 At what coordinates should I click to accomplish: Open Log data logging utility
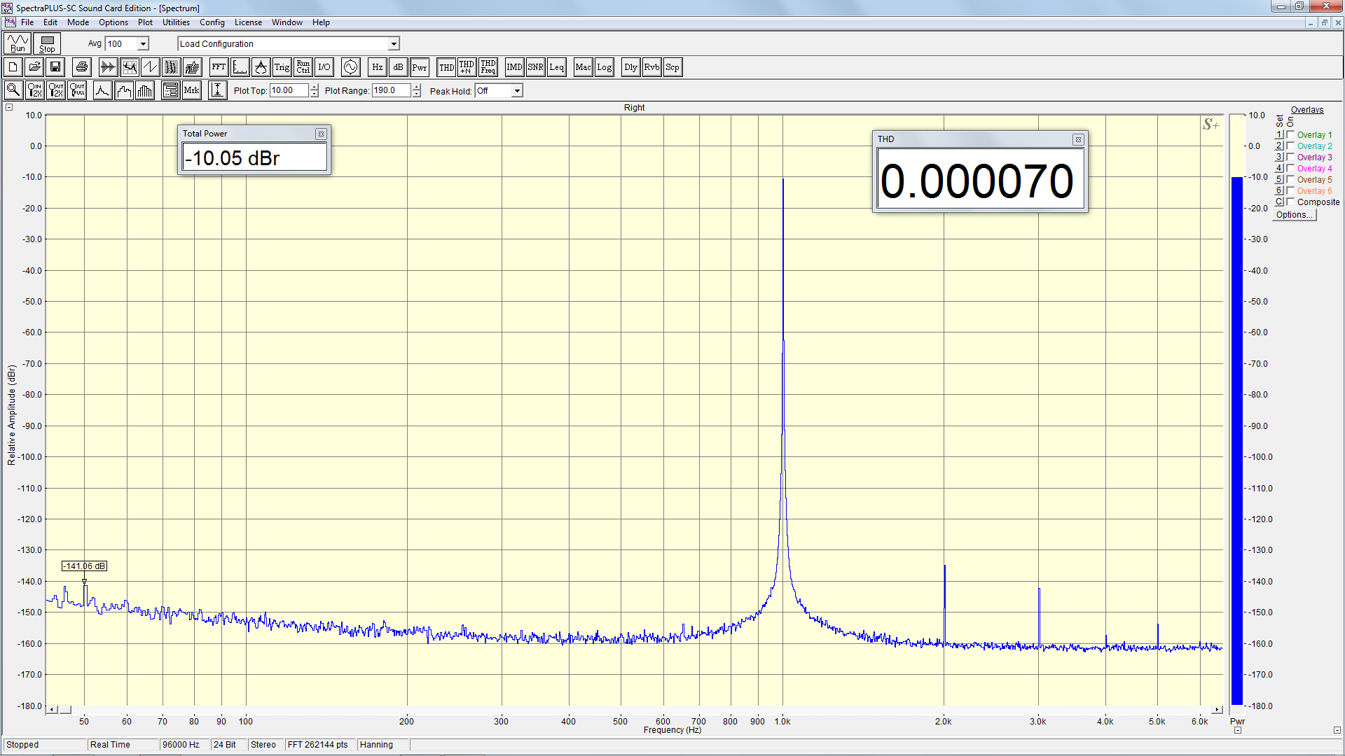pyautogui.click(x=604, y=67)
